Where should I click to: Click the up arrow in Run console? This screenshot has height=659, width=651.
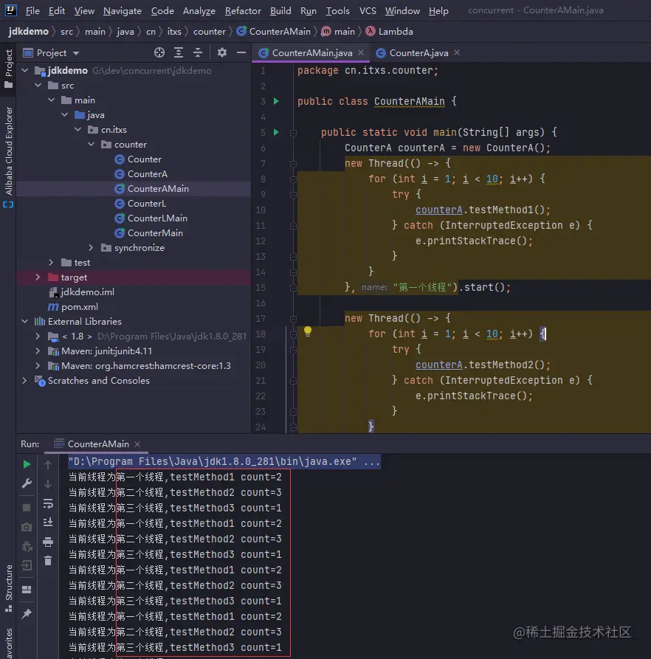click(48, 464)
